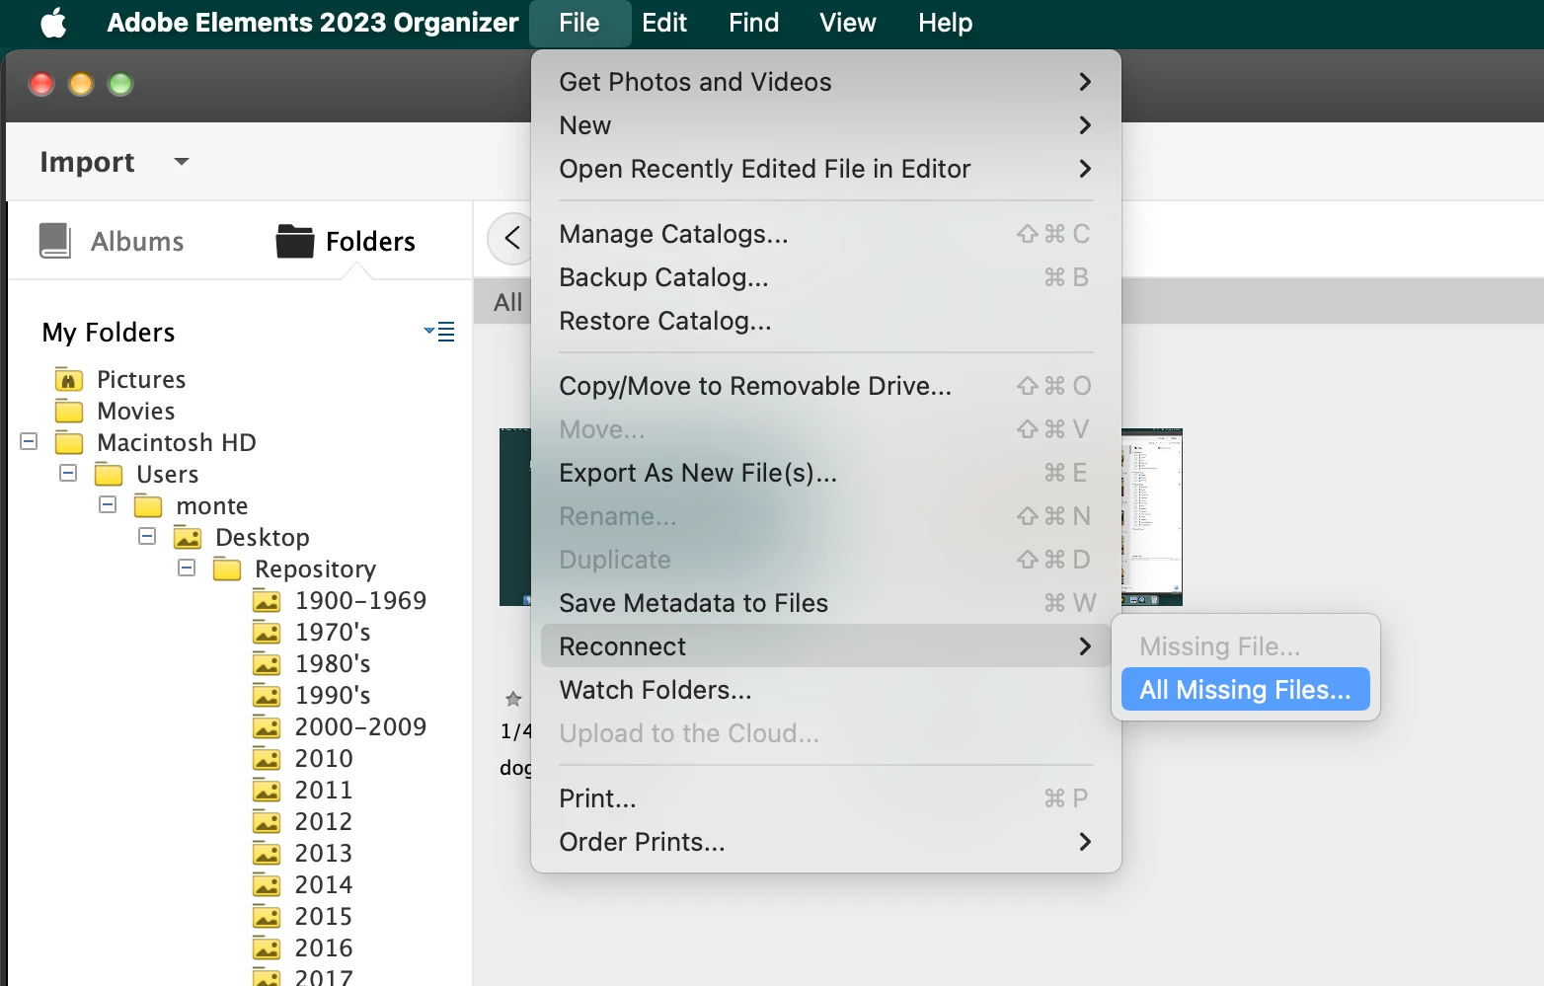Collapse the Repository tree node

187,568
